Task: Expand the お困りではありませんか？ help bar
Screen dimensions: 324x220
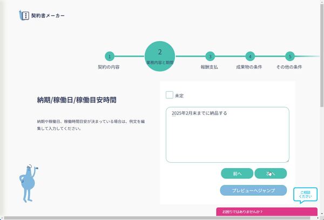Action: 267,212
